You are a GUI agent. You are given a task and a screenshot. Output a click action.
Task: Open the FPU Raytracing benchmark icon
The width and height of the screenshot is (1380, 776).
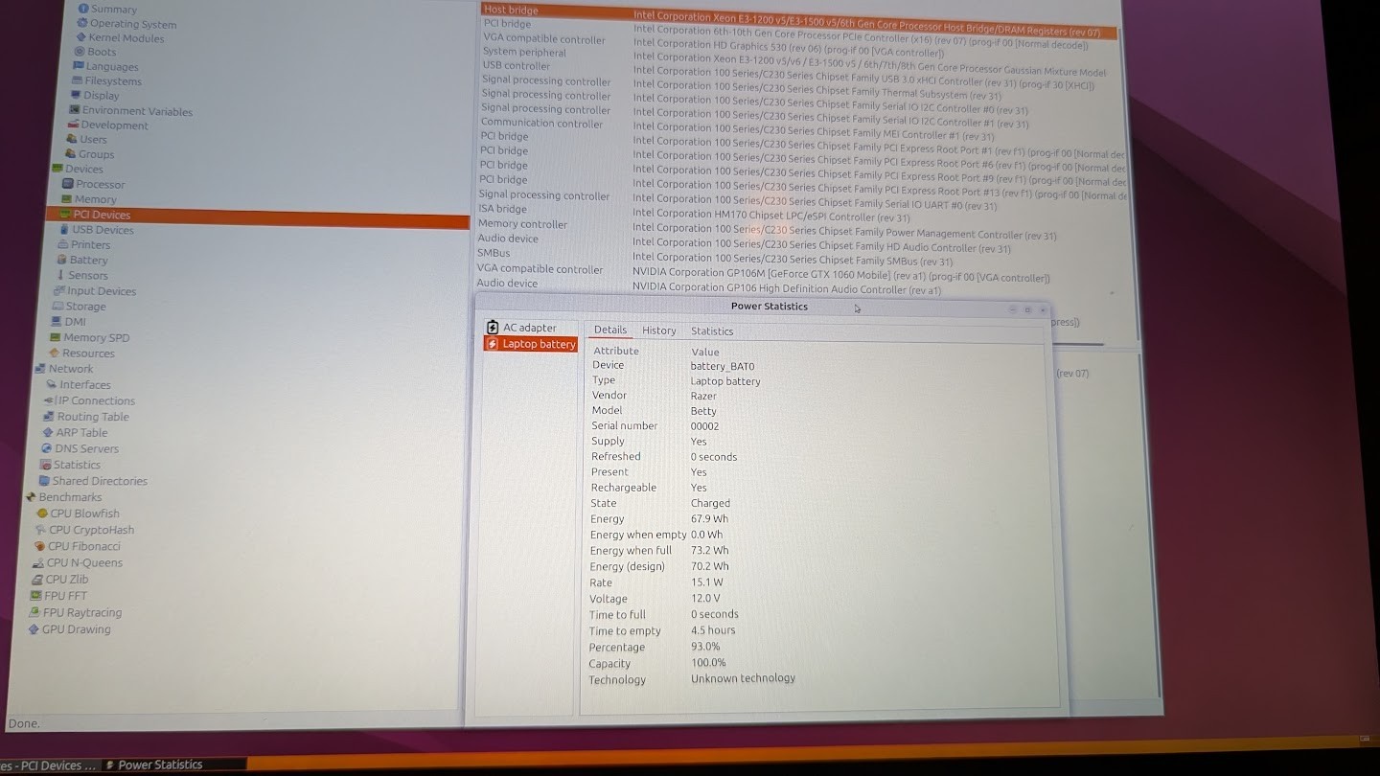point(34,612)
